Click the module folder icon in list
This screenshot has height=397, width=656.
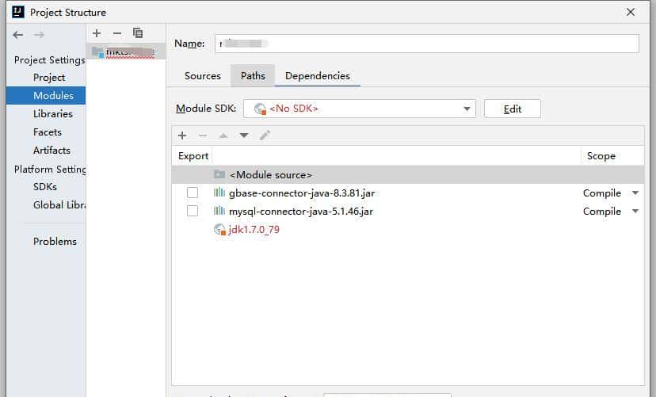point(98,52)
